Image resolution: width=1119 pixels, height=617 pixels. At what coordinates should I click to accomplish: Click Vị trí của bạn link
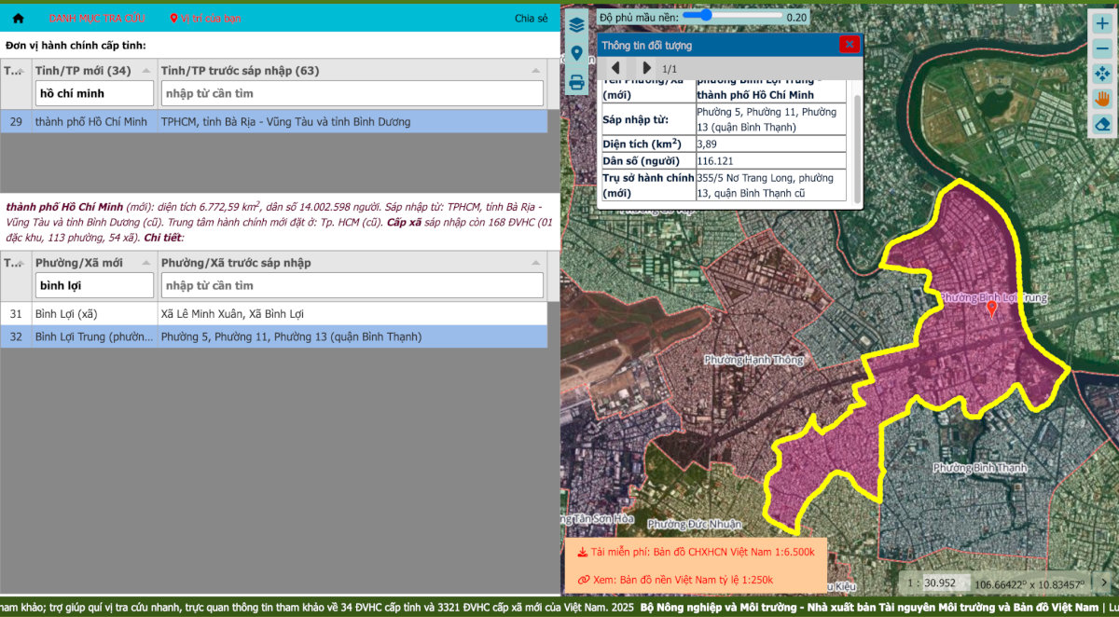coord(205,19)
